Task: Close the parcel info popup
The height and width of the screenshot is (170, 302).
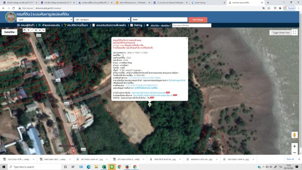Action: 186,39
